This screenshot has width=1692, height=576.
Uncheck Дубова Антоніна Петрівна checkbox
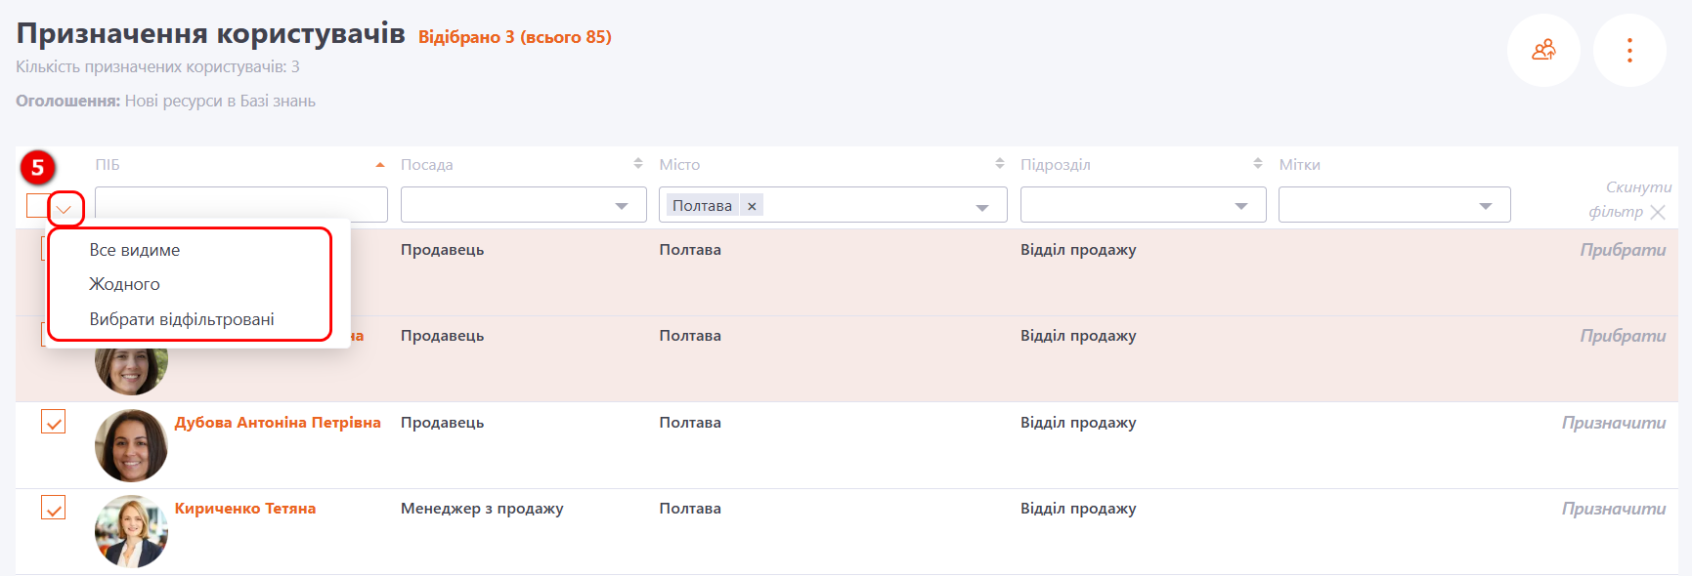point(53,422)
